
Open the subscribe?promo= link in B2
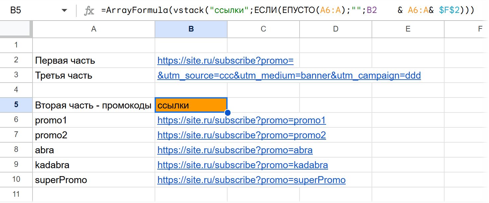tap(225, 61)
